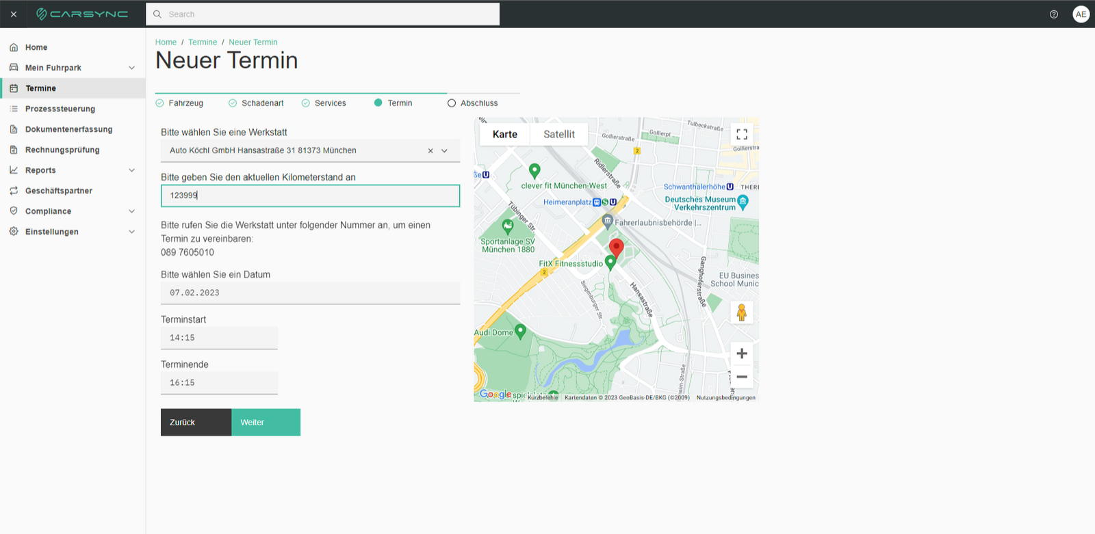Click the help question mark icon
This screenshot has width=1095, height=534.
tap(1054, 14)
